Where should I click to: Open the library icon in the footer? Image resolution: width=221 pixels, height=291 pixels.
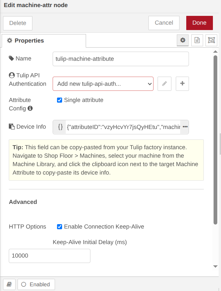tap(9, 284)
